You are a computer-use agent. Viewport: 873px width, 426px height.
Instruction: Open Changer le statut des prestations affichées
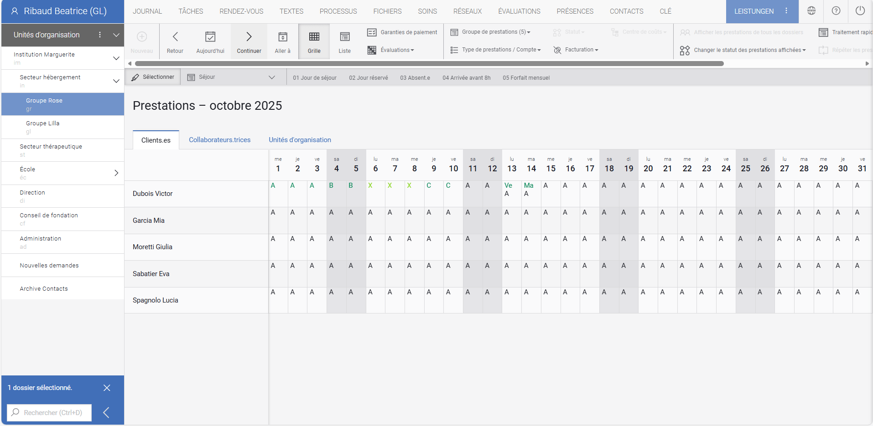coord(743,50)
